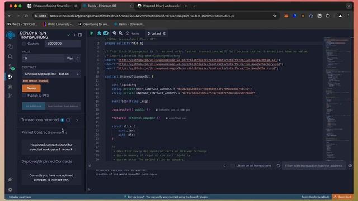The height and width of the screenshot is (201, 358).
Task: Click the Filter with transaction hash field
Action: coord(313,166)
